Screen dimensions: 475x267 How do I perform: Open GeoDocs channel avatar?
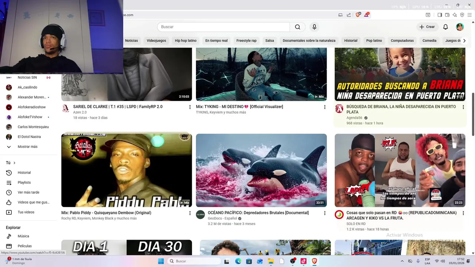200,215
